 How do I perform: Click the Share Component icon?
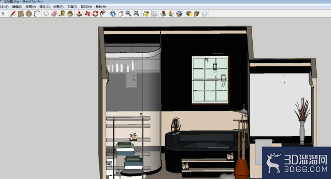coord(204,14)
